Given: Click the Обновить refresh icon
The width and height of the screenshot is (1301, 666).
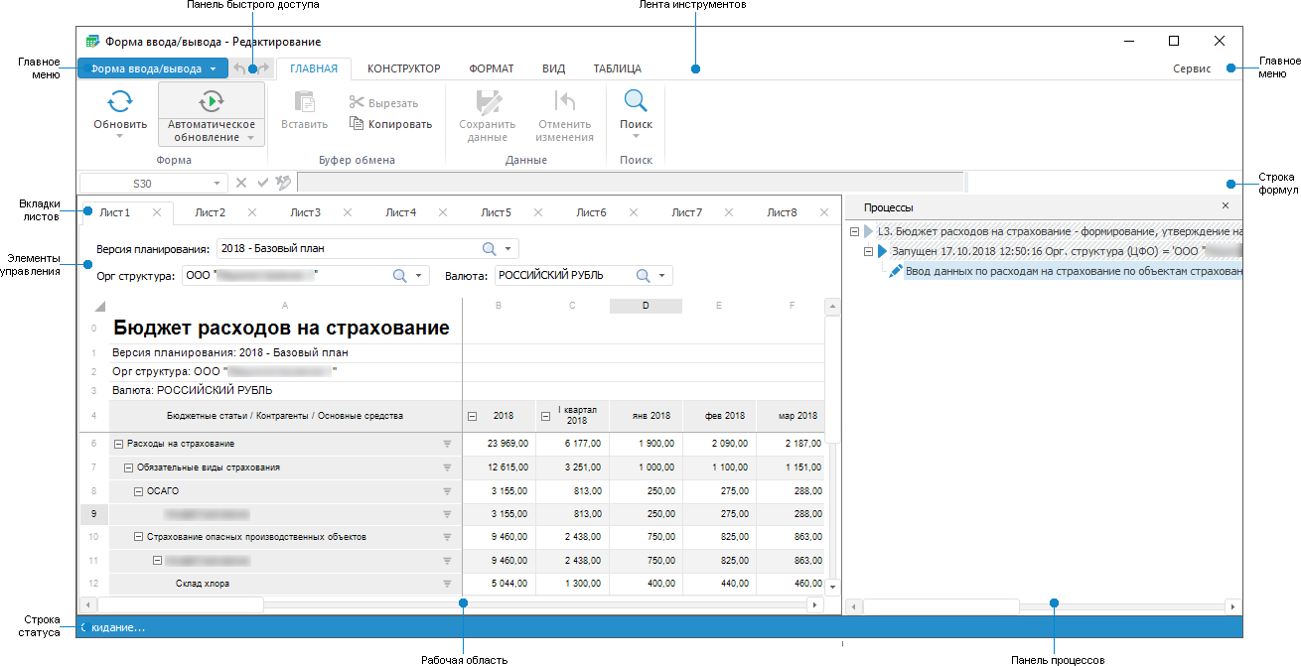Looking at the screenshot, I should tap(119, 101).
